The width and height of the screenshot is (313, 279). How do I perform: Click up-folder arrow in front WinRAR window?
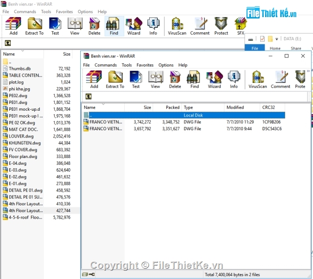(x=89, y=97)
